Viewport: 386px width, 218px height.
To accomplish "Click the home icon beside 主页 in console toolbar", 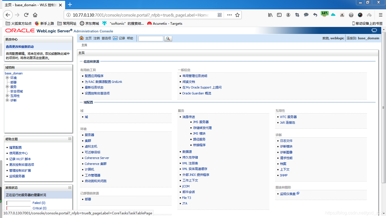I will pos(81,38).
